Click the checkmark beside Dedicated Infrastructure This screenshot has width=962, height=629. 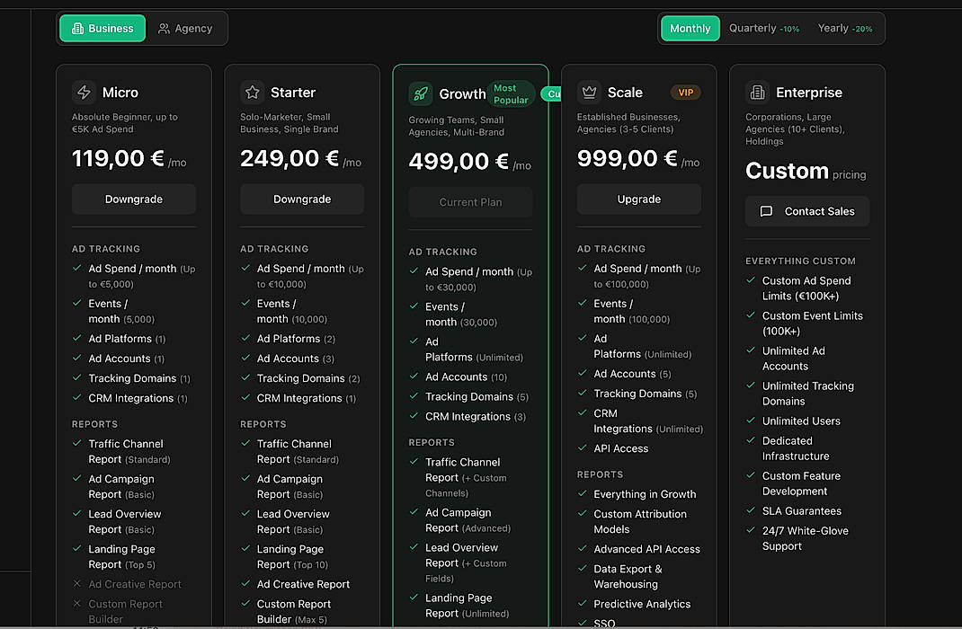(x=751, y=439)
